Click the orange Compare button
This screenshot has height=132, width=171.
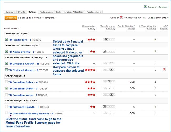click(11, 18)
